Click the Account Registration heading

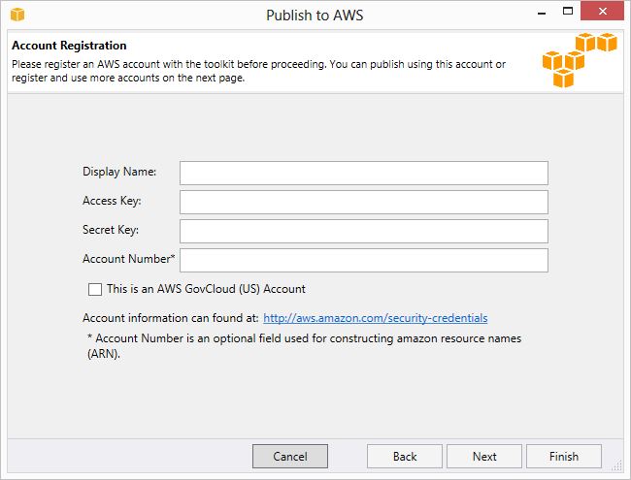(69, 46)
